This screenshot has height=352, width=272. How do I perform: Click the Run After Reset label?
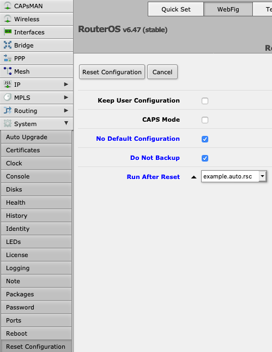point(153,177)
